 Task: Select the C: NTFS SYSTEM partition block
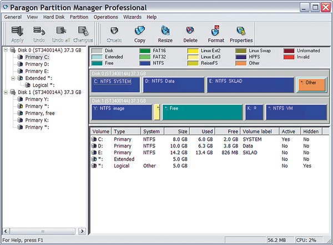(116, 85)
